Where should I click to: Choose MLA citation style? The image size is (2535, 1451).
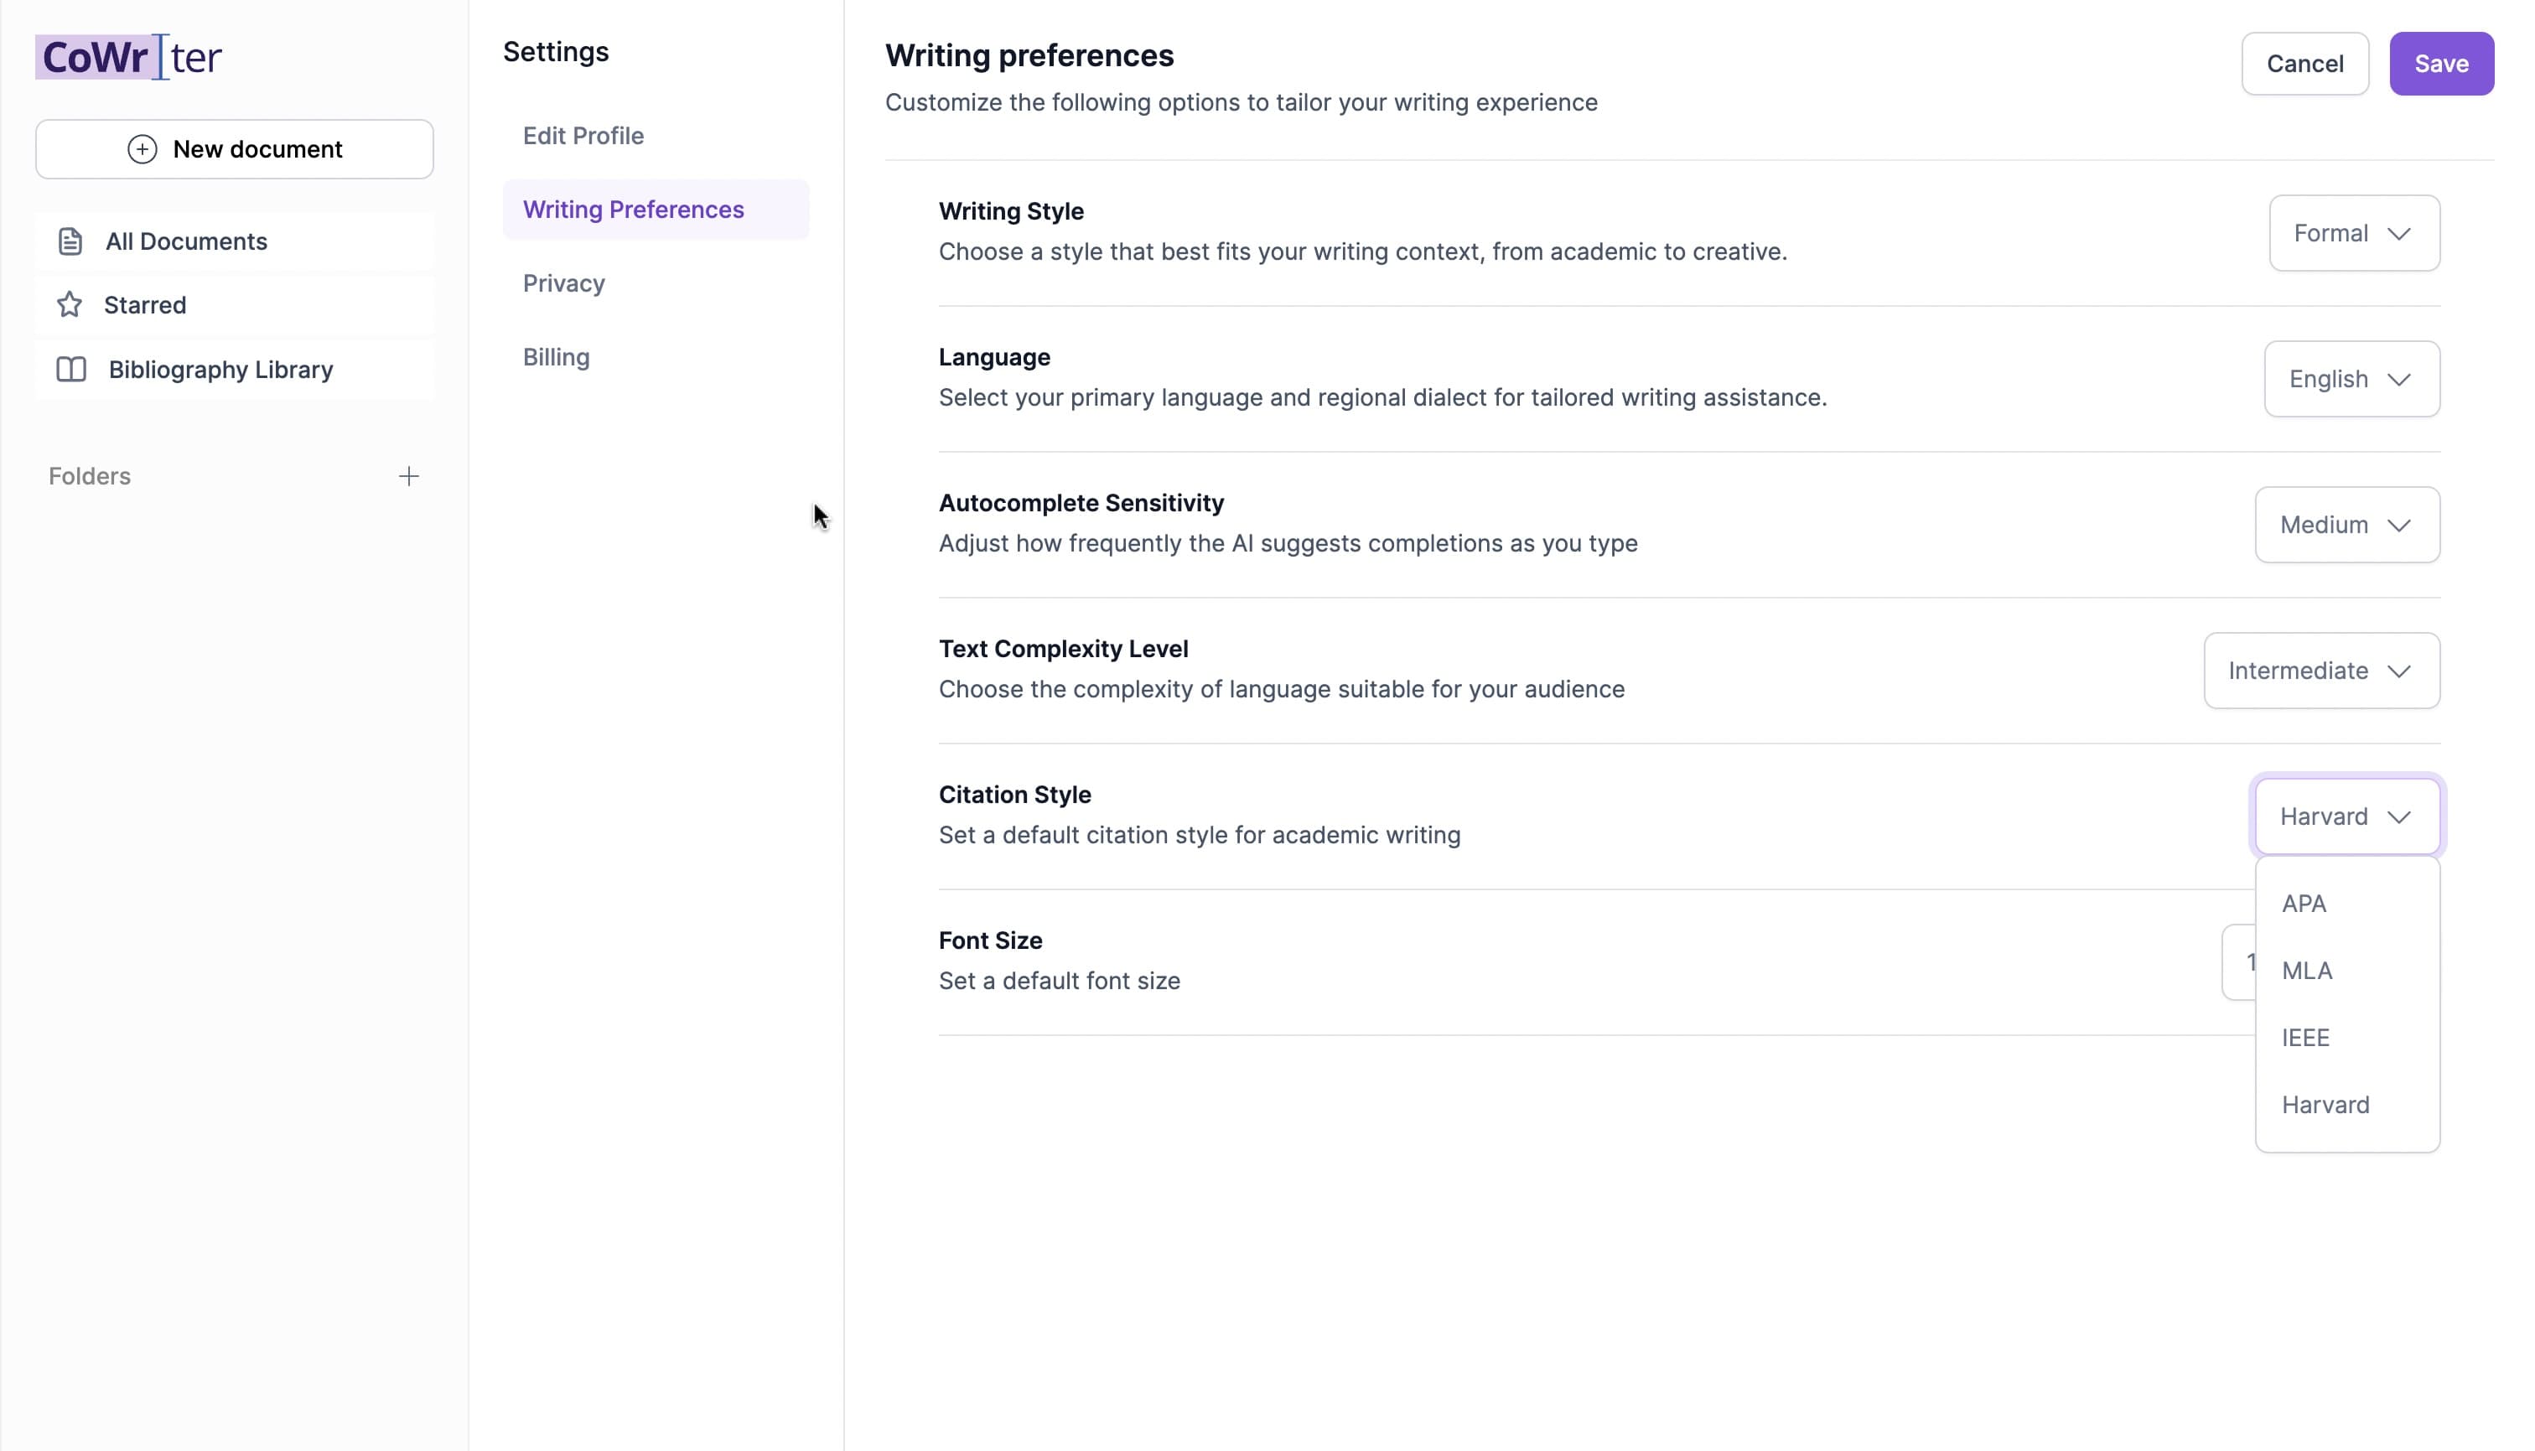point(2346,971)
